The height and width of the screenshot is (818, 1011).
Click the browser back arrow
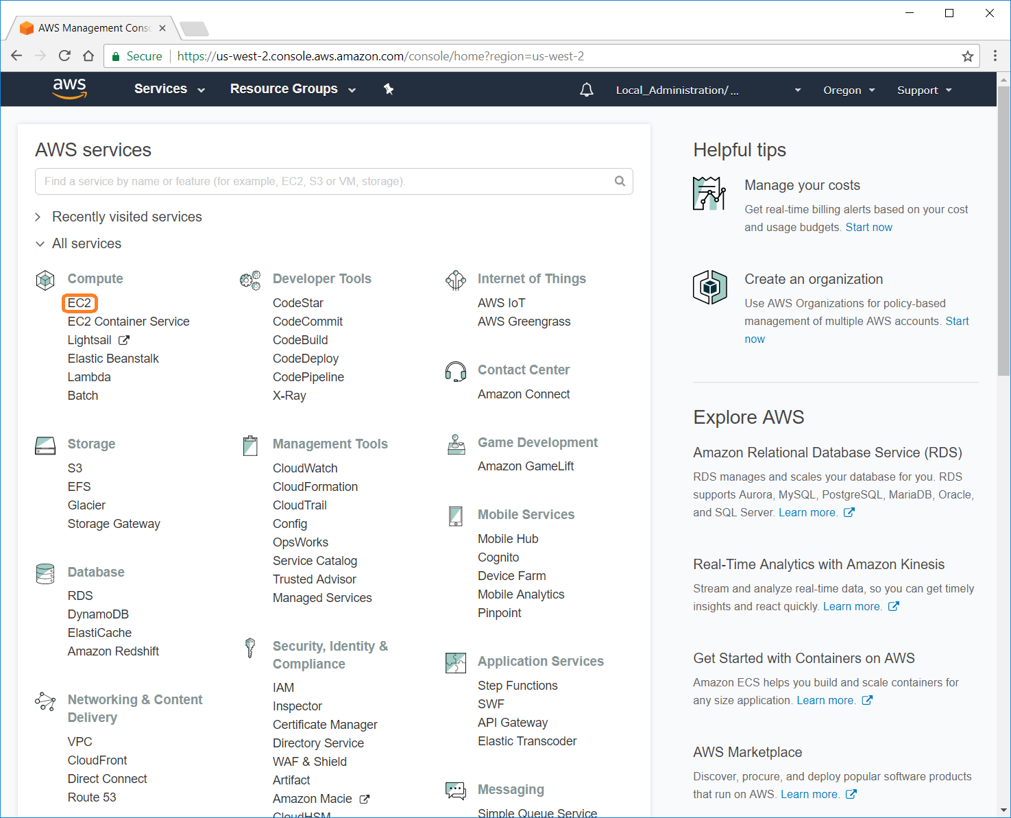click(17, 56)
